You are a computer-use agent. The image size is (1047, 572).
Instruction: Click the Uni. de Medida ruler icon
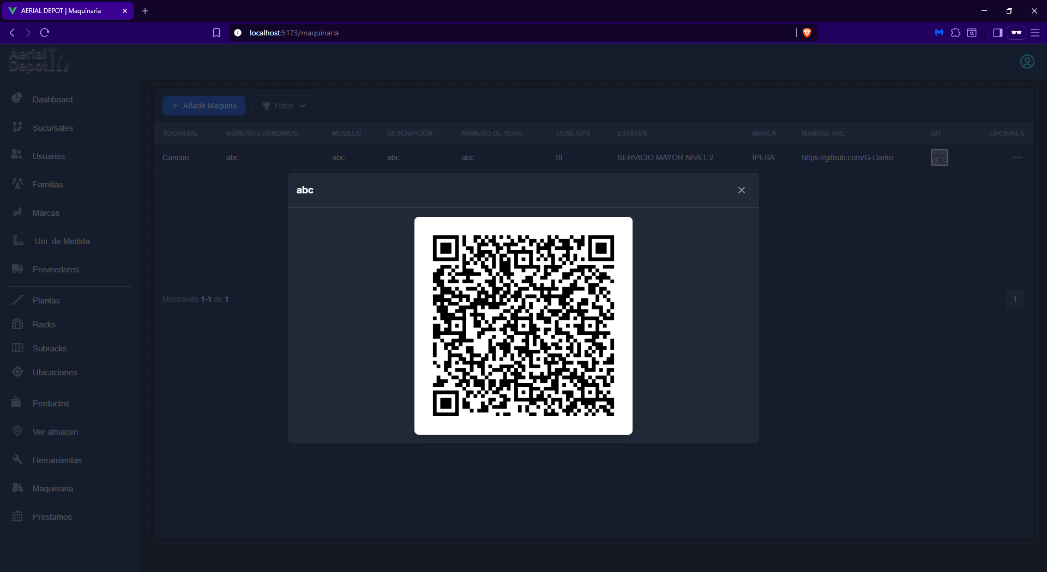tap(19, 240)
